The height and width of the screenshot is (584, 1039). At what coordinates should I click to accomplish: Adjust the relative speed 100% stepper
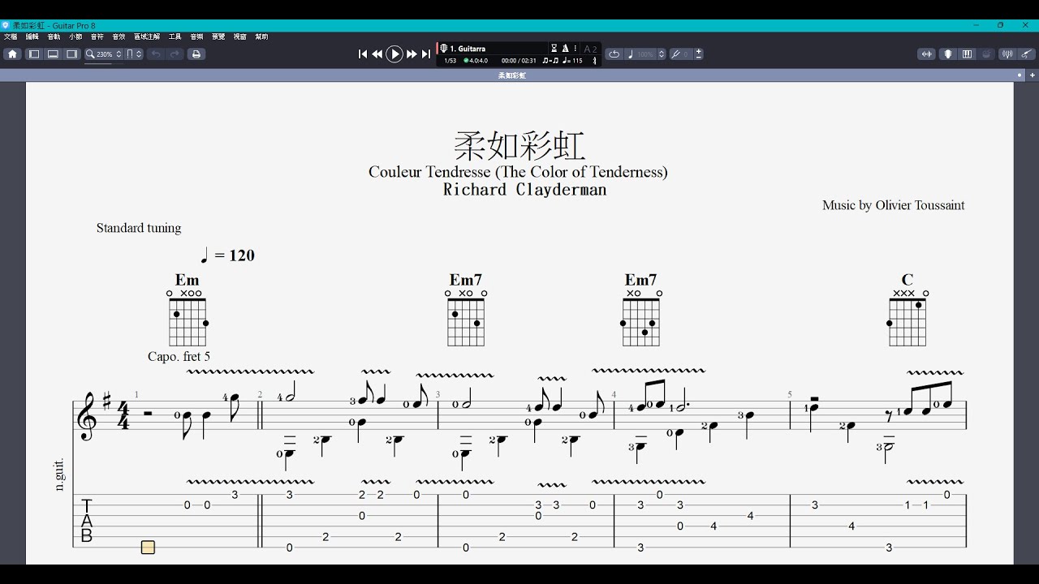pyautogui.click(x=662, y=54)
